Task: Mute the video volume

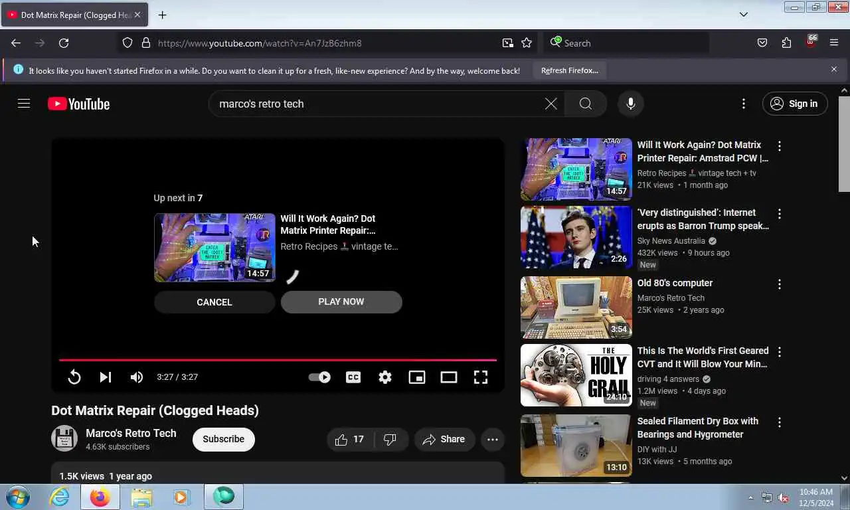Action: tap(137, 377)
